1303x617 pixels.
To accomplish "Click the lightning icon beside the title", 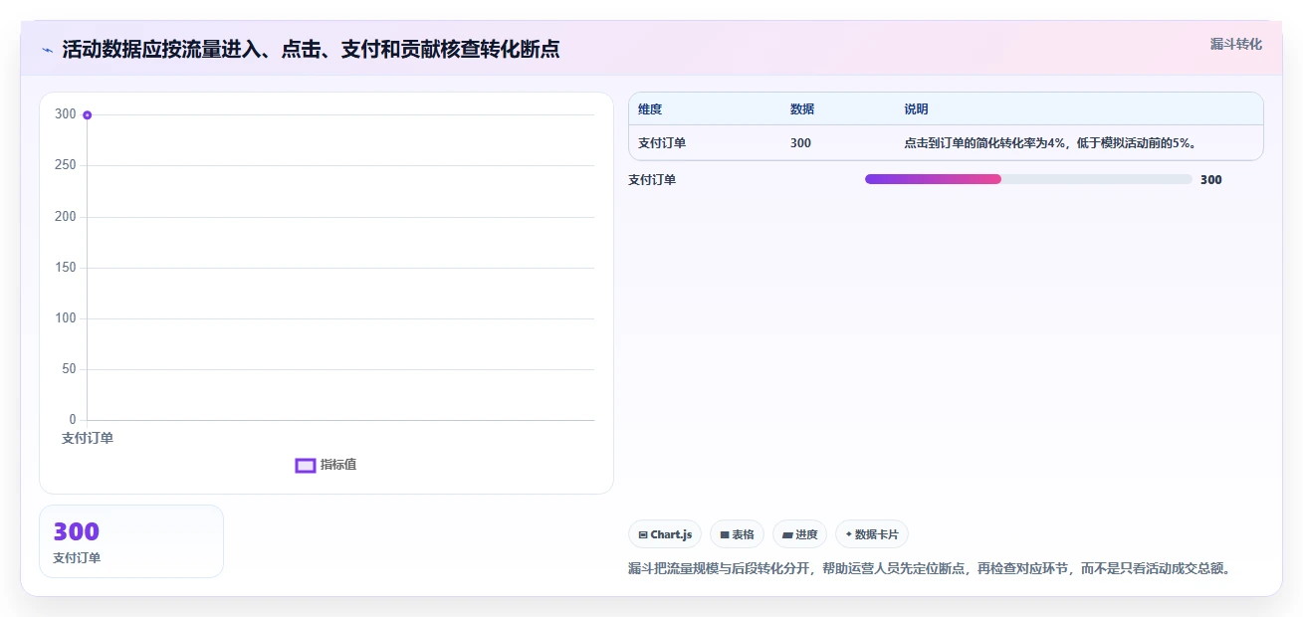I will 47,50.
